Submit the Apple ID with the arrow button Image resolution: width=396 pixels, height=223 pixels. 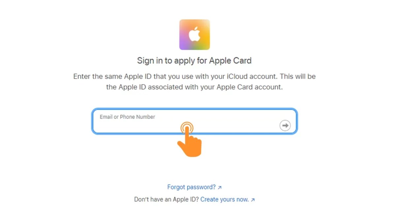pos(285,125)
